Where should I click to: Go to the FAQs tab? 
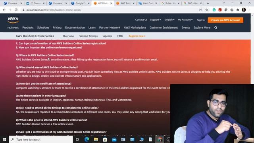tap(120, 36)
